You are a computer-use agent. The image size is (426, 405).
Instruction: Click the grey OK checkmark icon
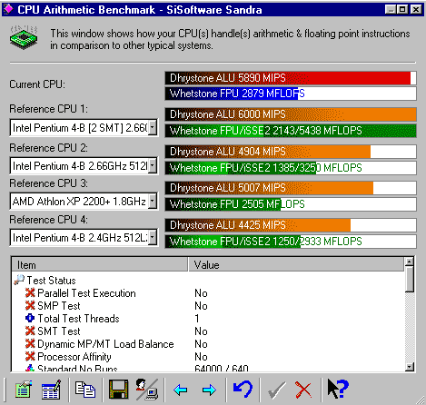click(x=277, y=390)
